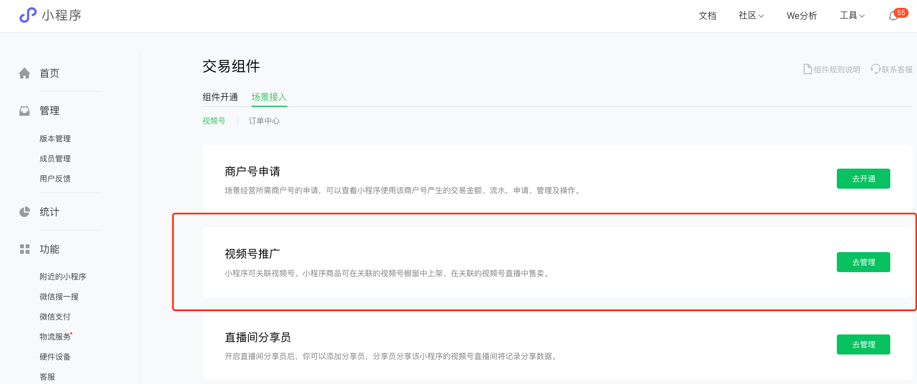
Task: Open 组件规则说明 document icon
Action: [x=807, y=70]
